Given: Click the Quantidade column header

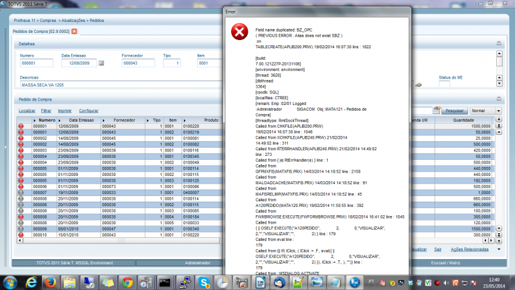Looking at the screenshot, I should tap(463, 120).
